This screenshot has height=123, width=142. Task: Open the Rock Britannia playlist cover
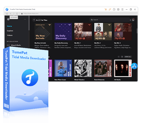(103, 68)
